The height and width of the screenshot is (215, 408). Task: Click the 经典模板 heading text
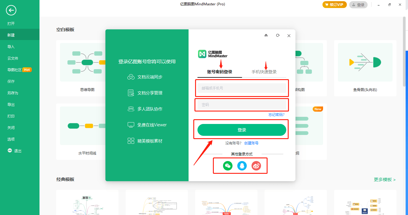tap(65, 179)
